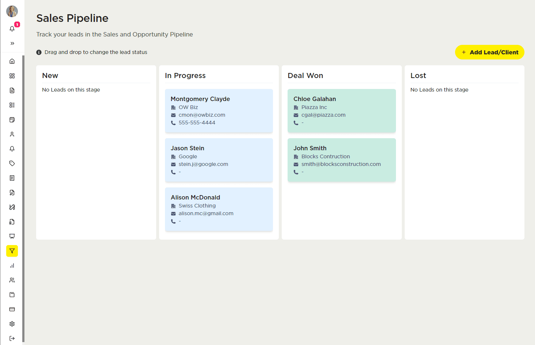Open the calendar icon in sidebar
535x345 pixels.
pyautogui.click(x=12, y=120)
